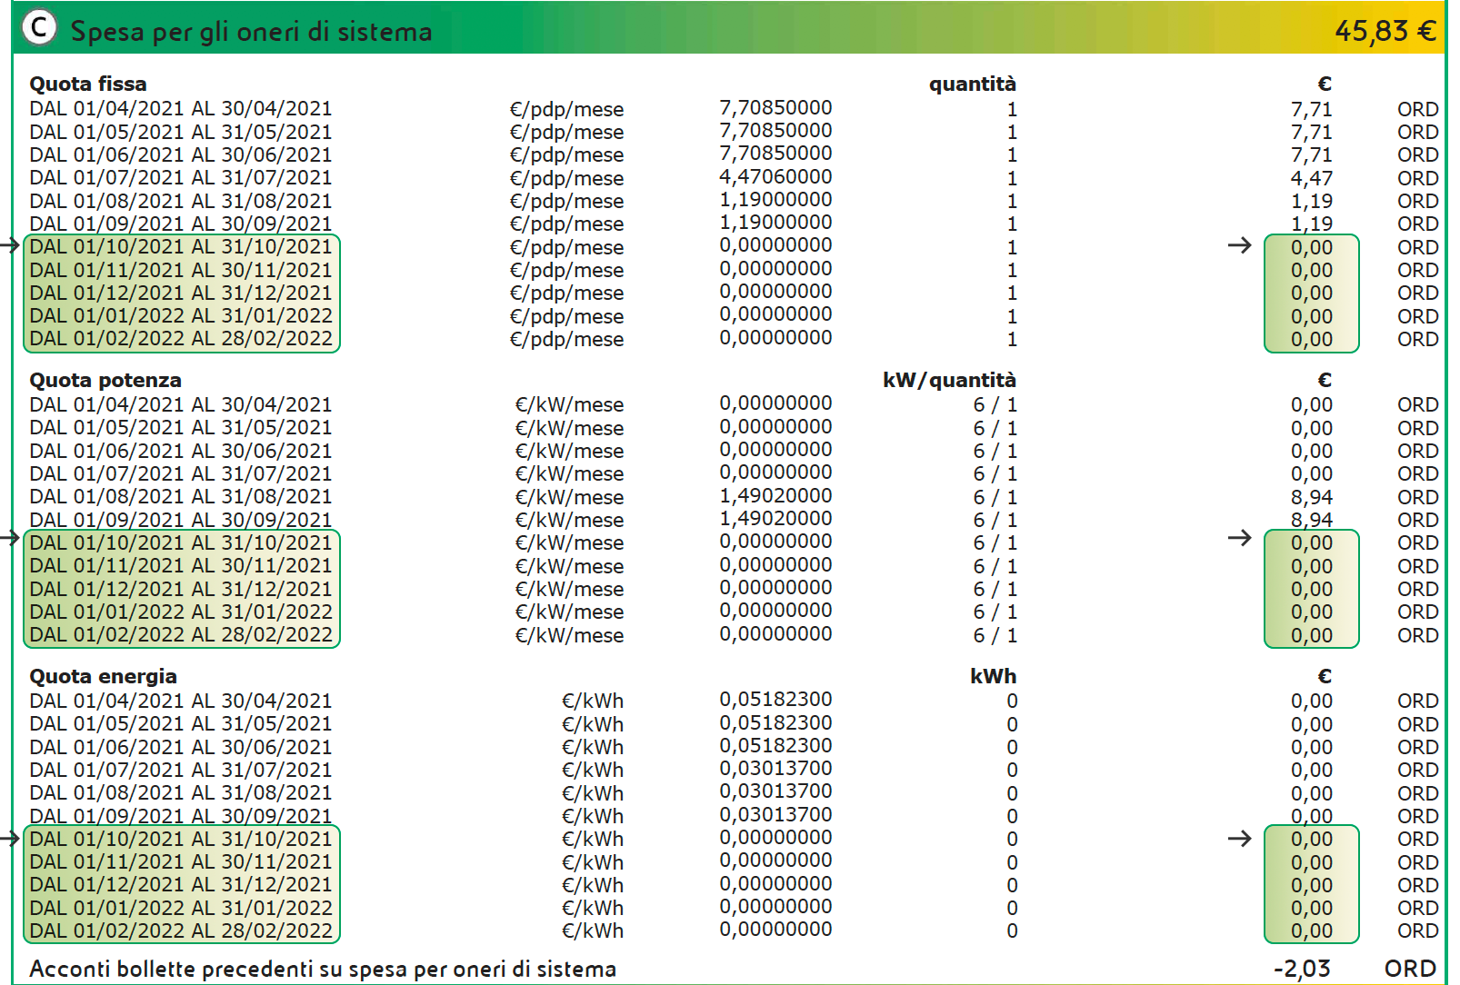Click the 45,83 € total amount

pyautogui.click(x=1385, y=32)
